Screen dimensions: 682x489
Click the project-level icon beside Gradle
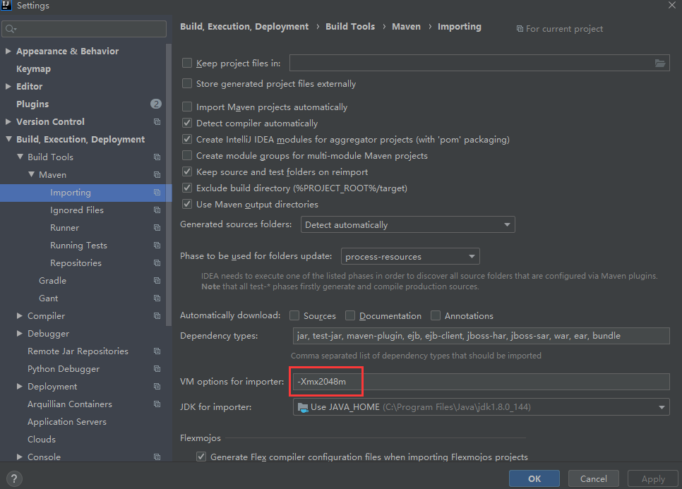(x=157, y=281)
